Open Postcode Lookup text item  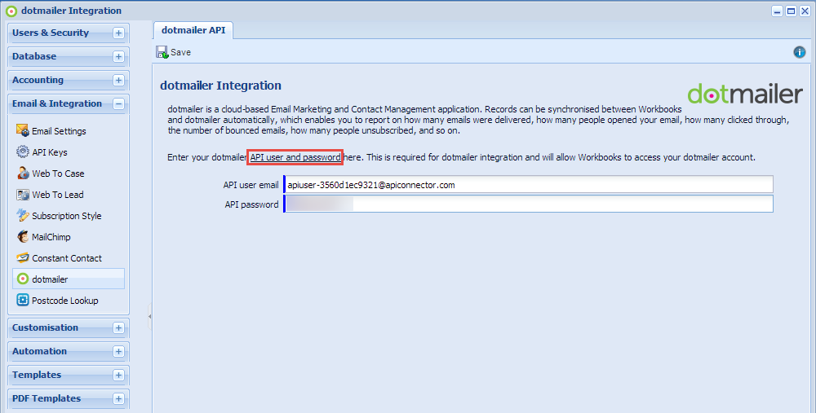pos(65,301)
